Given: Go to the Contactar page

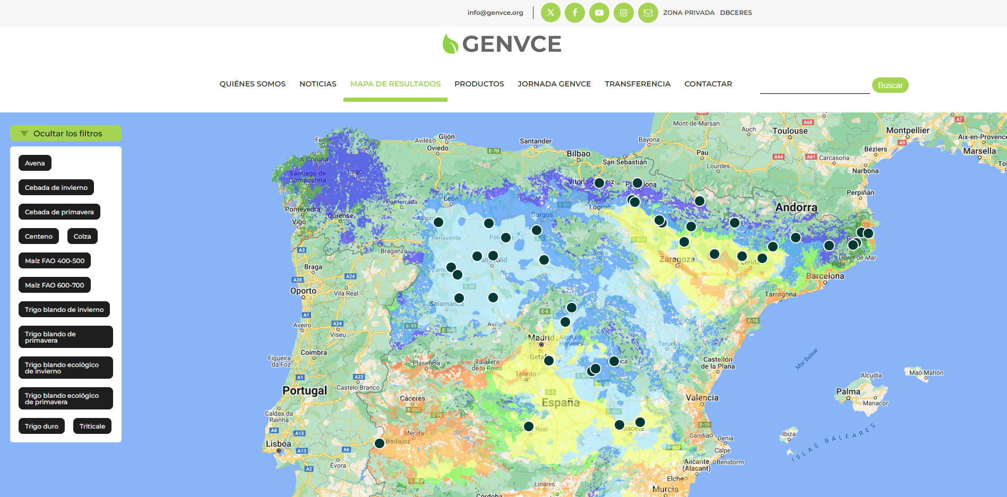Looking at the screenshot, I should pos(708,84).
